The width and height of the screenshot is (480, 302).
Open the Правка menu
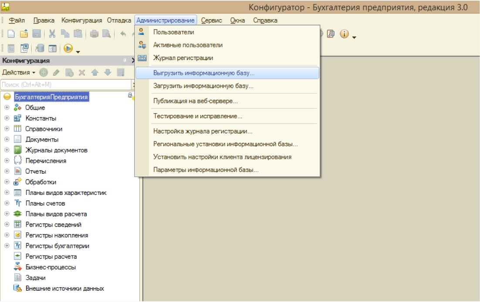pyautogui.click(x=44, y=20)
